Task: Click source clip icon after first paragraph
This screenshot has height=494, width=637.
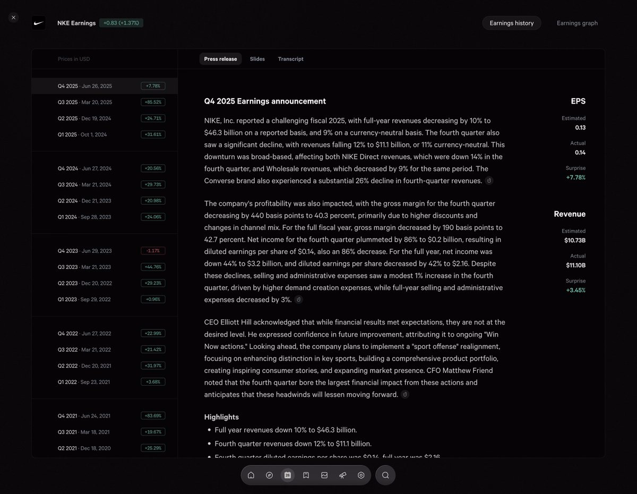Action: click(x=489, y=181)
